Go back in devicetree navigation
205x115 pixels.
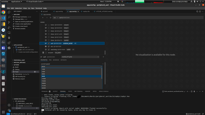(43, 18)
